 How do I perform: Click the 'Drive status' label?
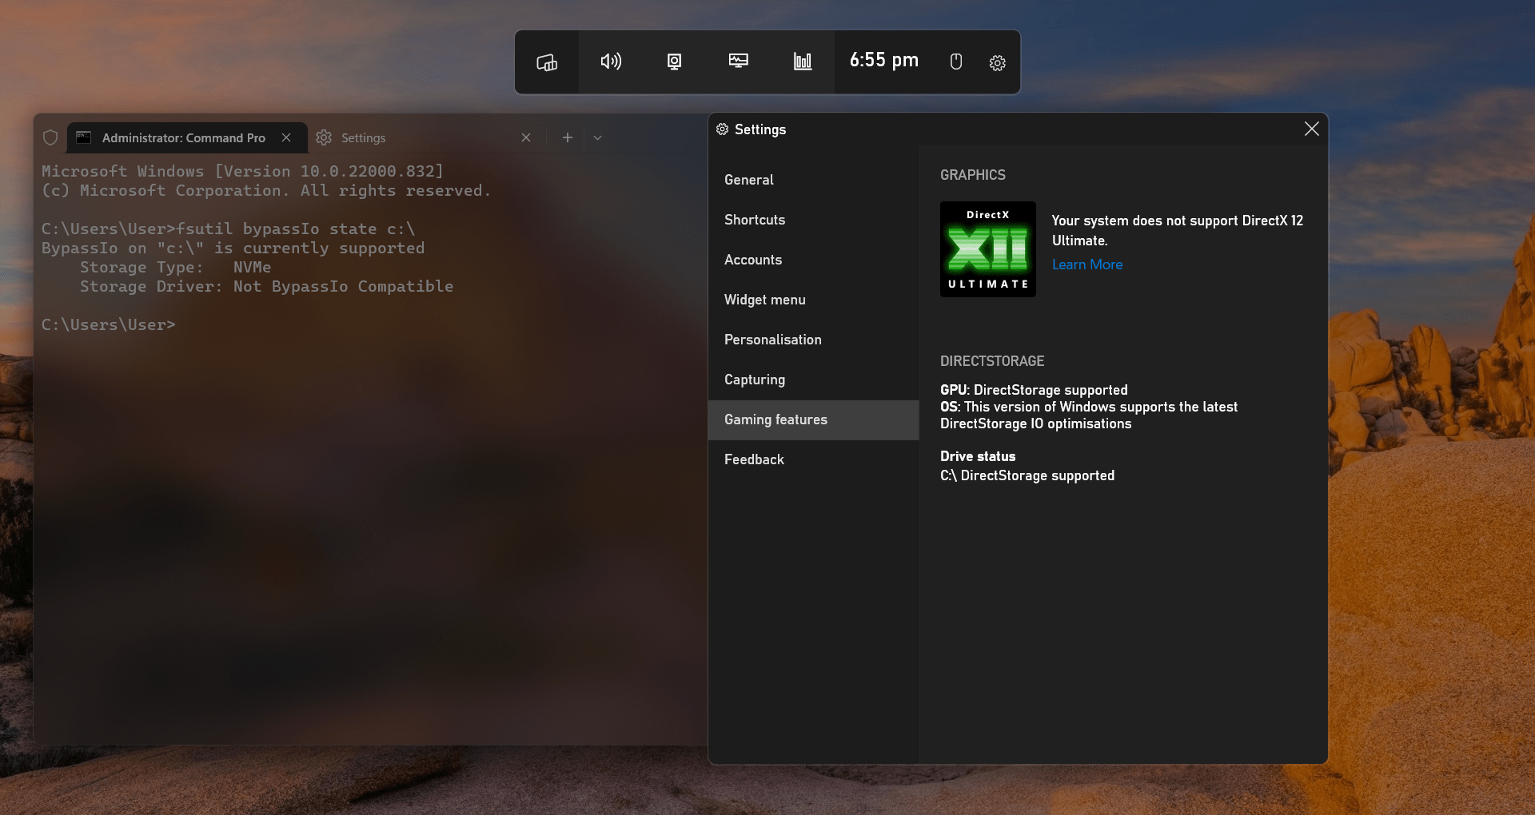pyautogui.click(x=978, y=456)
